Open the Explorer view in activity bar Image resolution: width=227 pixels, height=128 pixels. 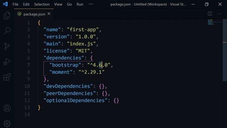pyautogui.click(x=7, y=16)
